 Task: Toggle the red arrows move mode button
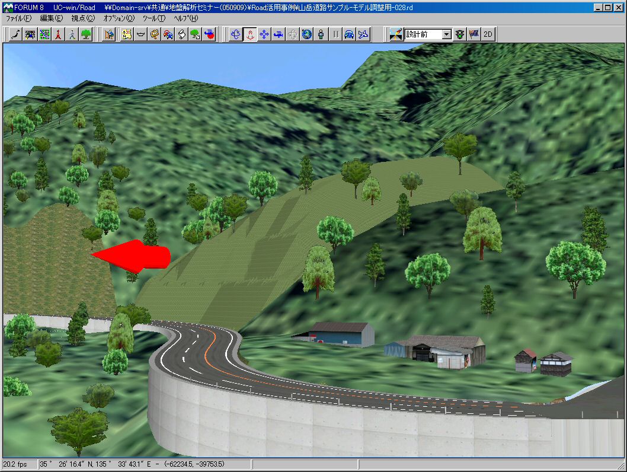[x=250, y=34]
